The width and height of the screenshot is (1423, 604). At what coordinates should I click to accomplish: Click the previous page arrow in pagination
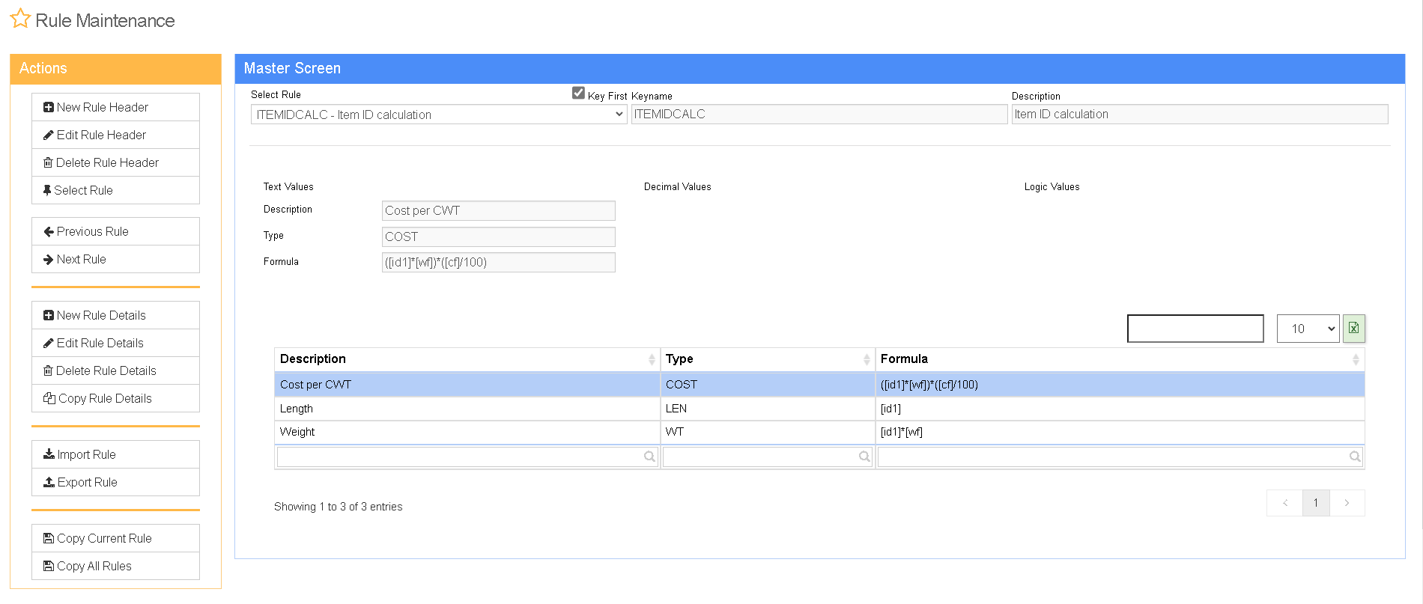[1285, 503]
